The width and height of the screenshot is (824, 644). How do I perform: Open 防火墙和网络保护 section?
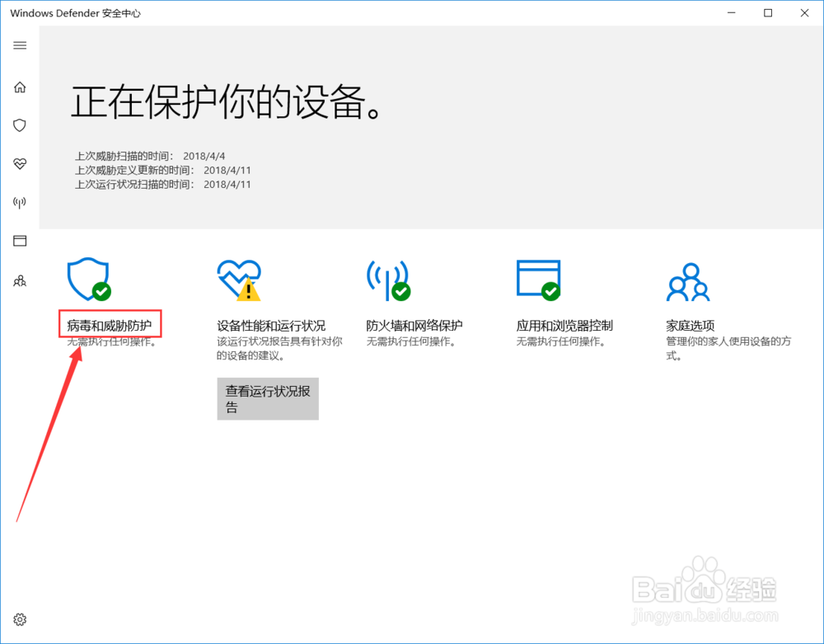click(414, 326)
